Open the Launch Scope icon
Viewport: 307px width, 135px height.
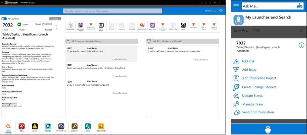pos(70,25)
